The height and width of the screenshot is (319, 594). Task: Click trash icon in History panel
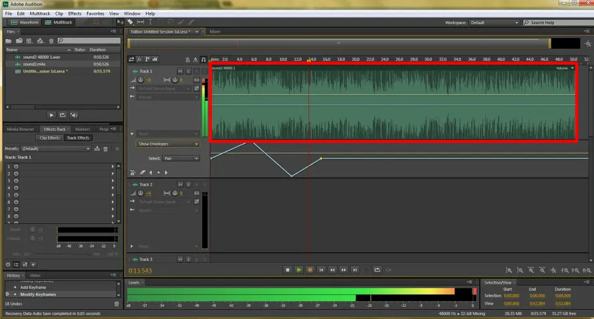[x=117, y=304]
